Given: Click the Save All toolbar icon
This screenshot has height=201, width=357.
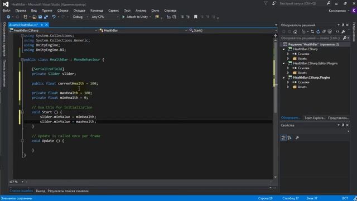Looking at the screenshot, I should click(46, 17).
